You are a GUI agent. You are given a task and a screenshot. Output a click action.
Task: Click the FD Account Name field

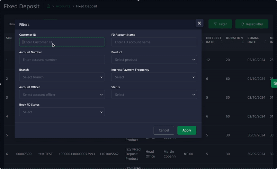[x=154, y=42]
